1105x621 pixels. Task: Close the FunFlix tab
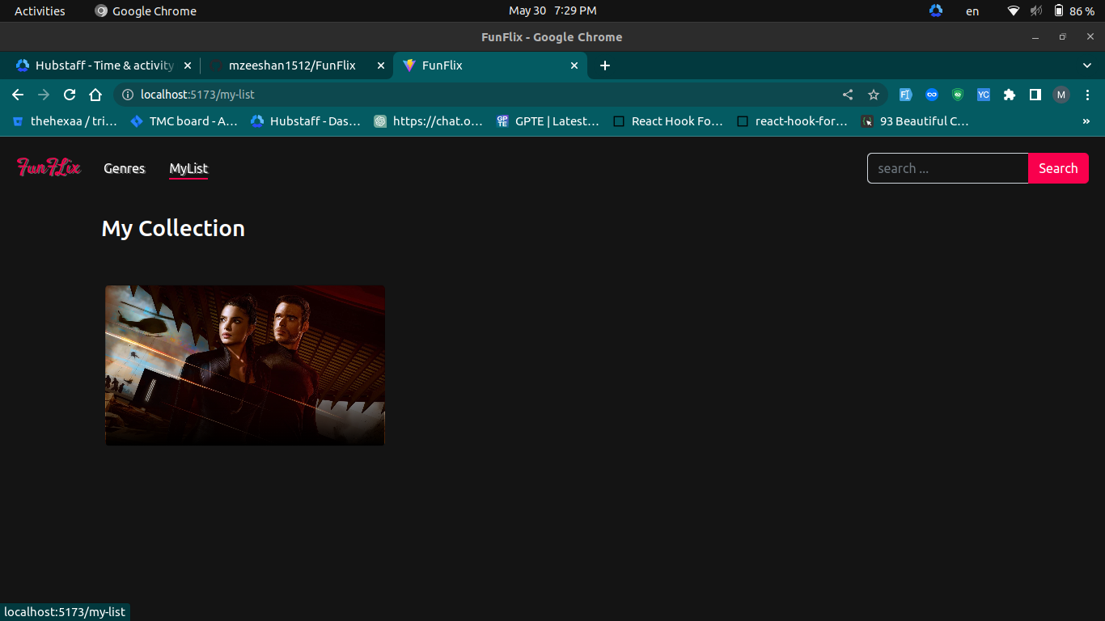(x=574, y=65)
